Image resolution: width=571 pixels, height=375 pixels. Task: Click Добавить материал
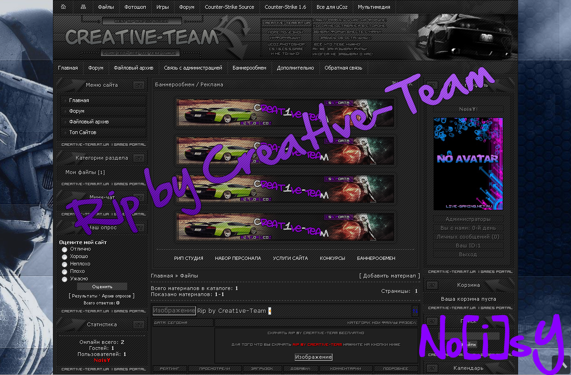pos(389,276)
